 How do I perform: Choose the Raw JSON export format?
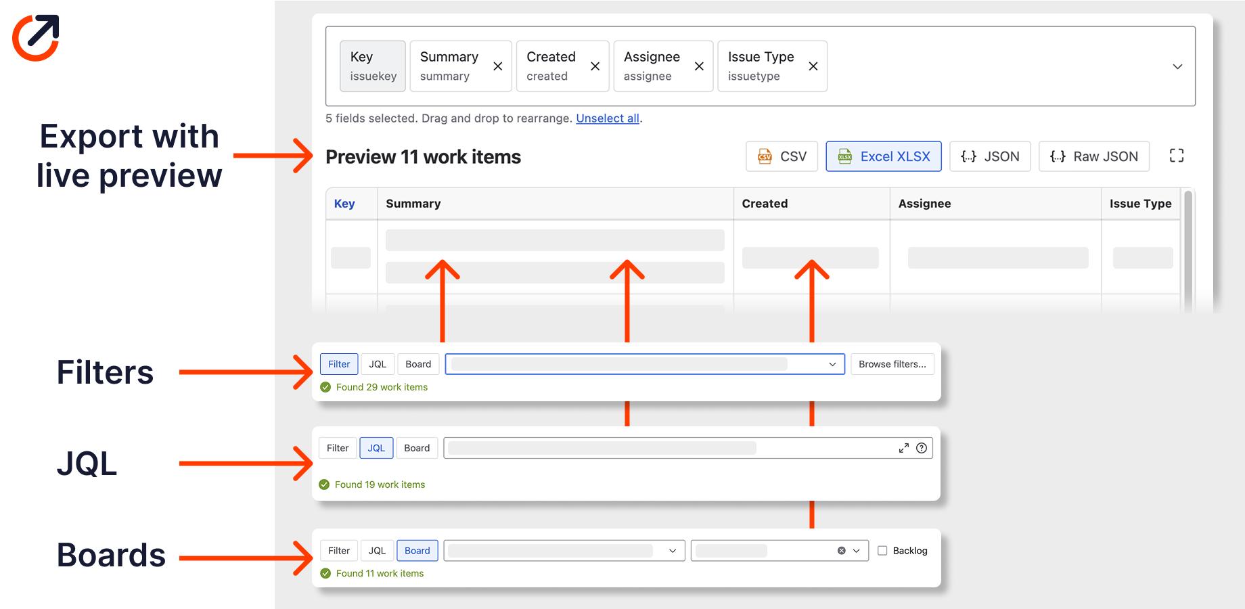[x=1093, y=156]
